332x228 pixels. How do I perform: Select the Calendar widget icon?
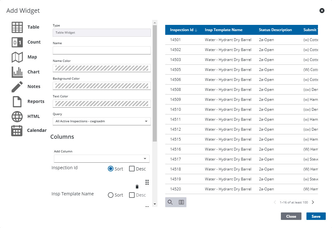(17, 131)
